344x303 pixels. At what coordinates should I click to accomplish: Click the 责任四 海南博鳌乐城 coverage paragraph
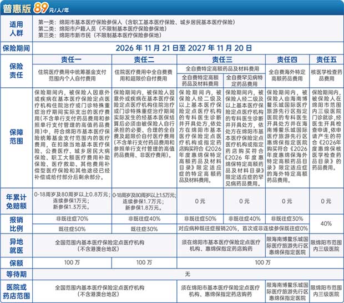[287, 136]
